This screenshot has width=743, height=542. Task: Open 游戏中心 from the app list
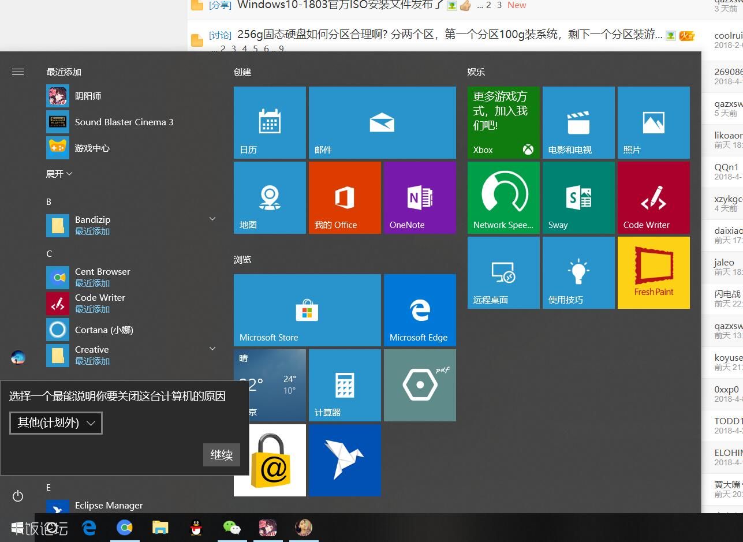coord(132,148)
